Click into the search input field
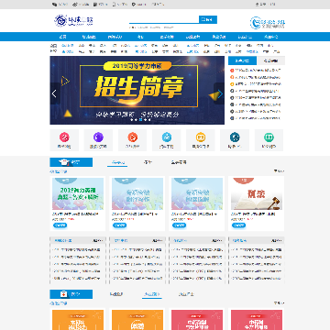Image resolution: width=330 pixels, height=330 pixels. (164, 19)
